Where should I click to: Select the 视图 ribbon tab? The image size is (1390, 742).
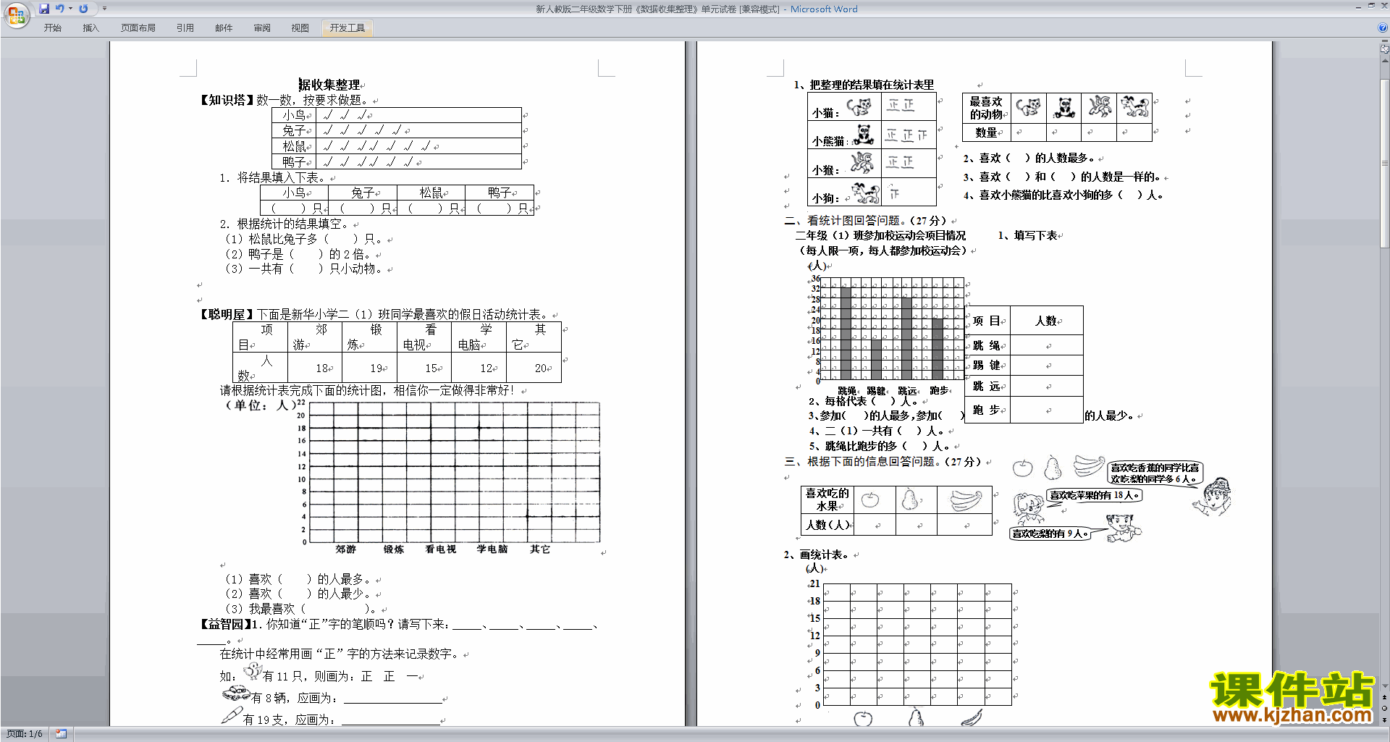(300, 28)
